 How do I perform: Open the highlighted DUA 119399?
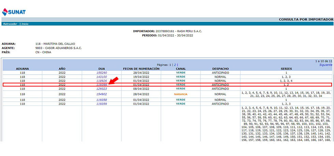[x=102, y=85]
